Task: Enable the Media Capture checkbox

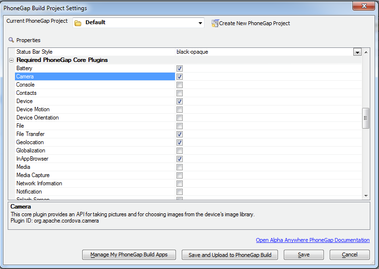Action: pyautogui.click(x=179, y=176)
